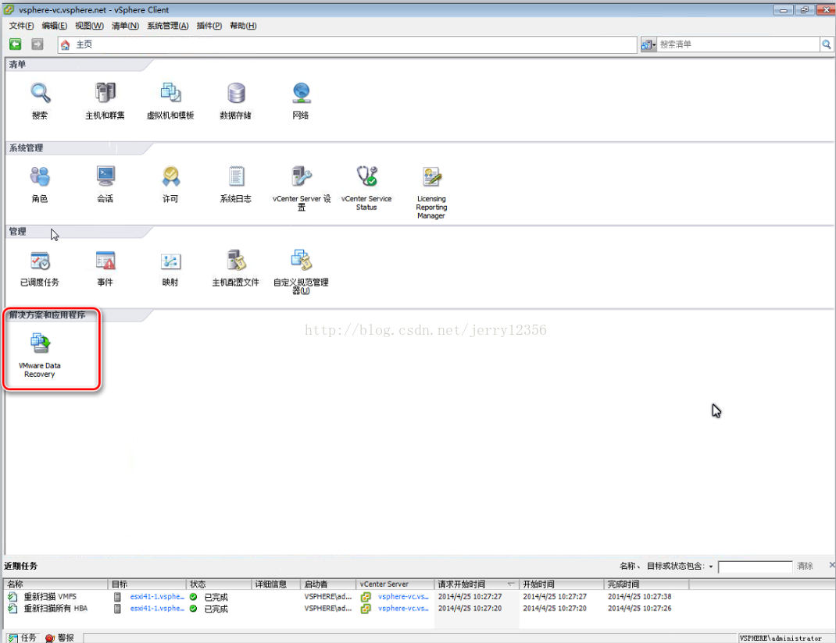The width and height of the screenshot is (836, 643).
Task: Click VSPHERE\administrator in the status bar
Action: (781, 638)
